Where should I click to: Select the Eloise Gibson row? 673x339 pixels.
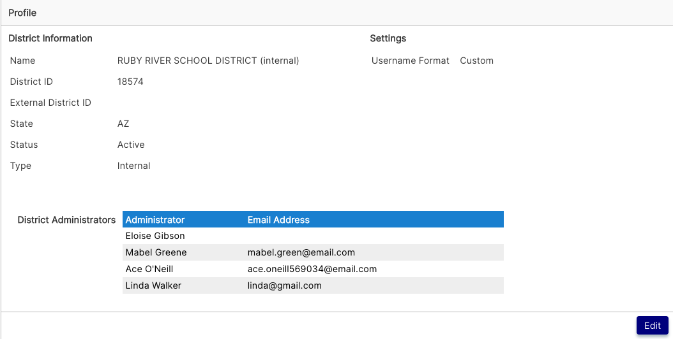pyautogui.click(x=313, y=236)
